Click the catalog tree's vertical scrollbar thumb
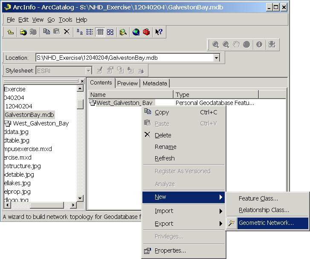 pyautogui.click(x=80, y=104)
